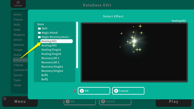The width and height of the screenshot is (194, 109).
Task: Click the Healing/All1 label above preview
Action: (179, 21)
